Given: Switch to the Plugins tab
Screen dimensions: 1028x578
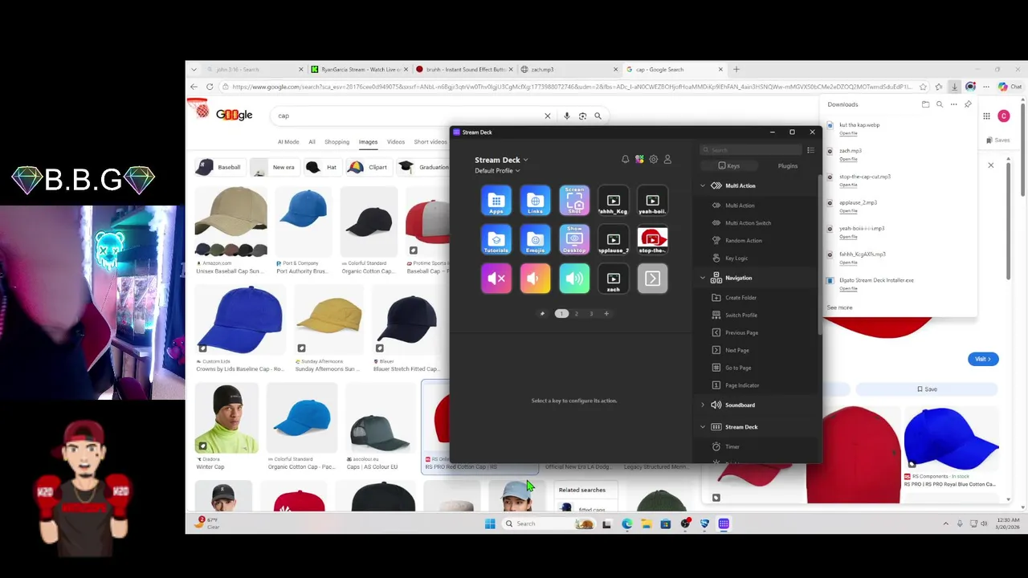Looking at the screenshot, I should pos(788,166).
